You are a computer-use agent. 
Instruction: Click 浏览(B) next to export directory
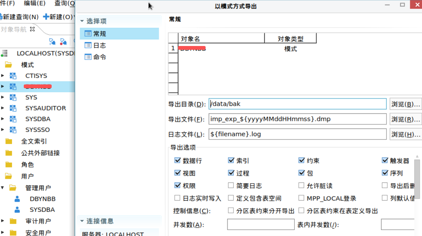(x=405, y=104)
